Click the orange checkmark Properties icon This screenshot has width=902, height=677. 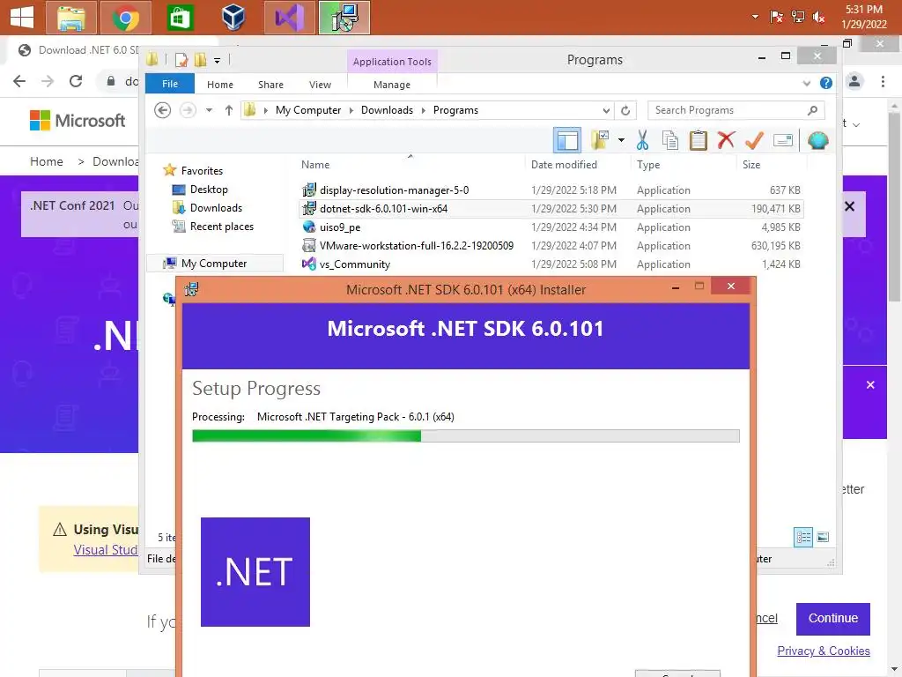tap(754, 140)
